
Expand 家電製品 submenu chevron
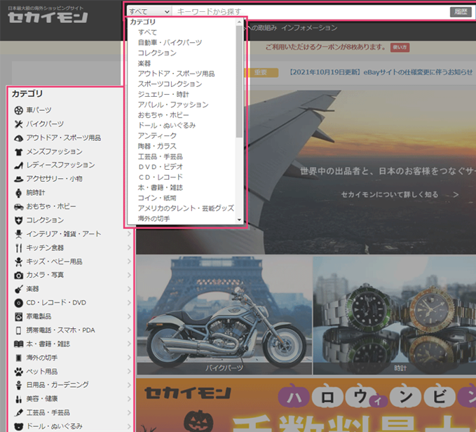click(x=129, y=316)
